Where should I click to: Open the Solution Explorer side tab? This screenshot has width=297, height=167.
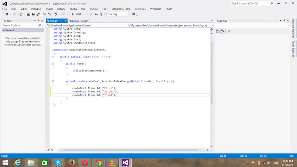(293, 28)
